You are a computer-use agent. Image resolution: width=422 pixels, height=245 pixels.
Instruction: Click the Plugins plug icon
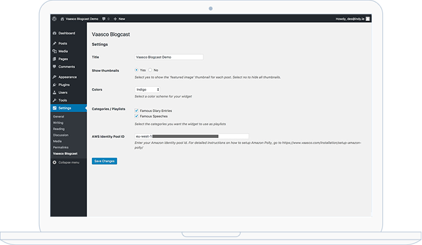55,85
